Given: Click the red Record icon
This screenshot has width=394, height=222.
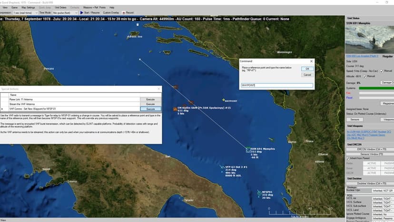Looking at the screenshot, I should click(124, 12).
